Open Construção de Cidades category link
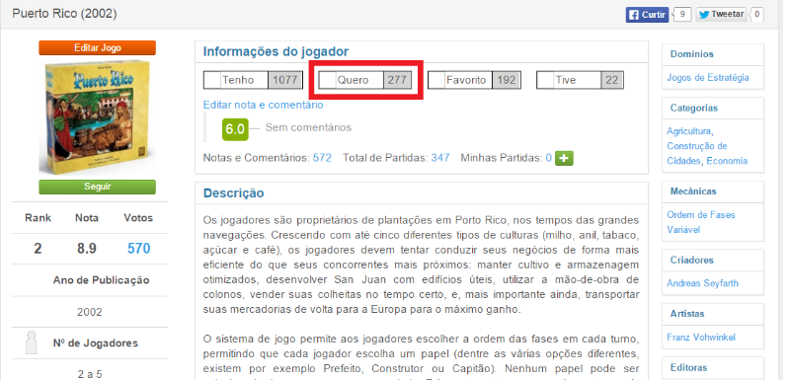 click(697, 154)
